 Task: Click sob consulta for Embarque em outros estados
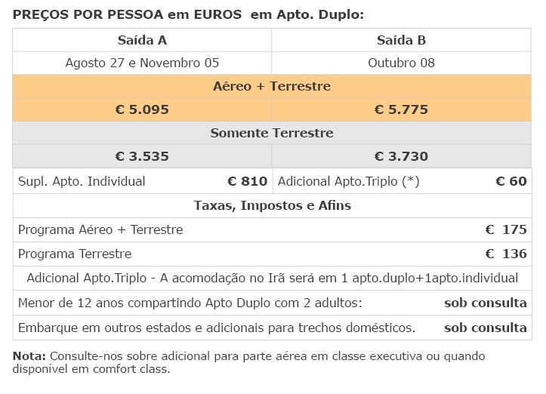pos(486,328)
